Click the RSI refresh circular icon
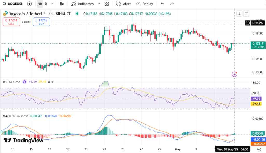The width and height of the screenshot is (266, 153). [25, 82]
